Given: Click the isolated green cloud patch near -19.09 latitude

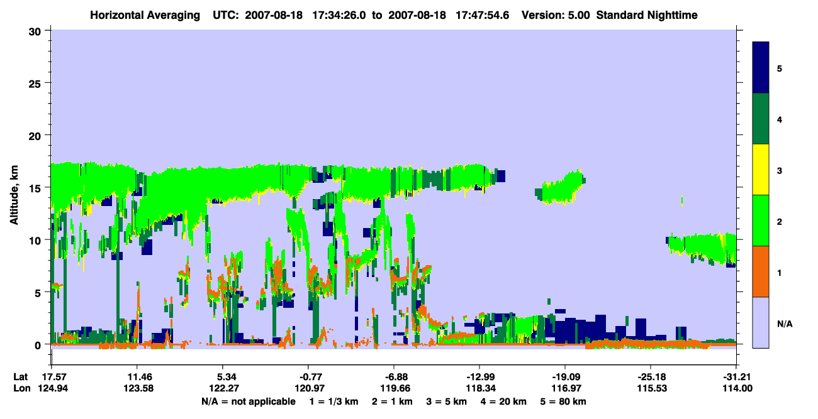Looking at the screenshot, I should 560,187.
